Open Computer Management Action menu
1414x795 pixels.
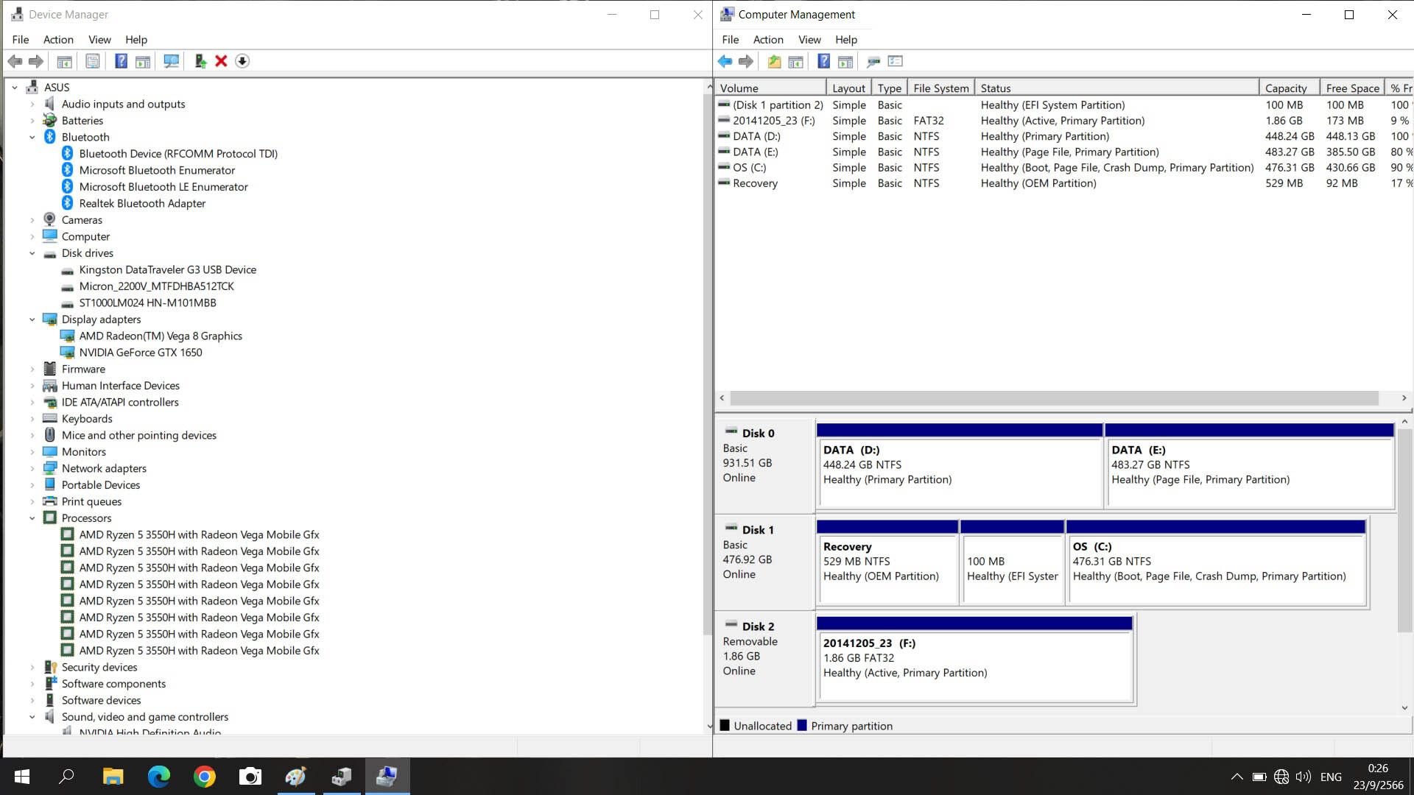pos(768,40)
